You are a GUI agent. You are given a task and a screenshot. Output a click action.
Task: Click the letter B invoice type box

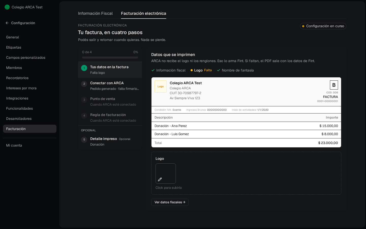pos(334,85)
